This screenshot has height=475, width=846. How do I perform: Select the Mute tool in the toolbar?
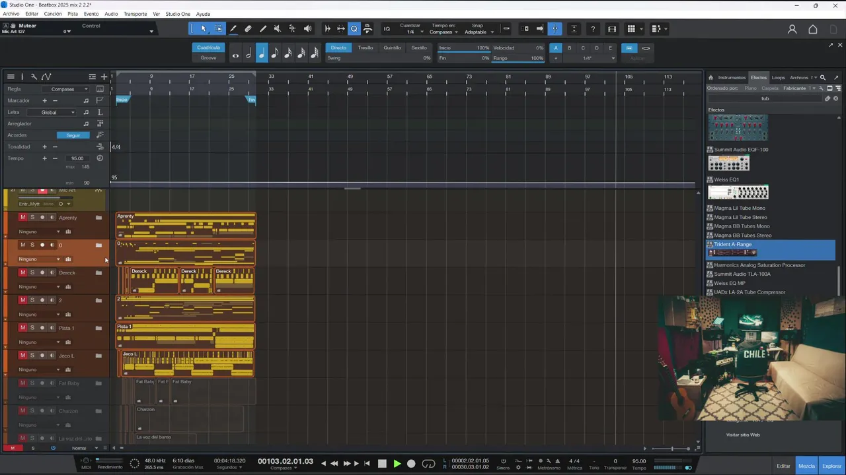point(278,28)
